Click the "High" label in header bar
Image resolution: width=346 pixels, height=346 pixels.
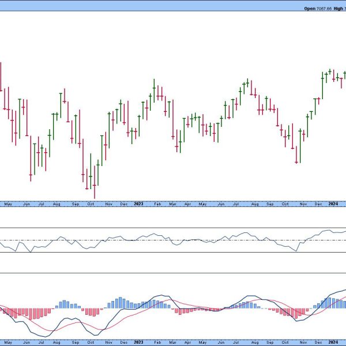coord(339,9)
